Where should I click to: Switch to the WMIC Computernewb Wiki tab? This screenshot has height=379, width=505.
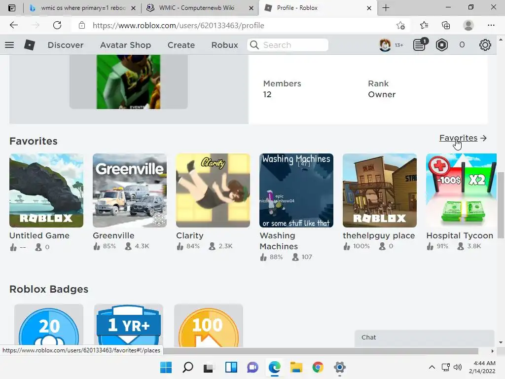click(200, 8)
